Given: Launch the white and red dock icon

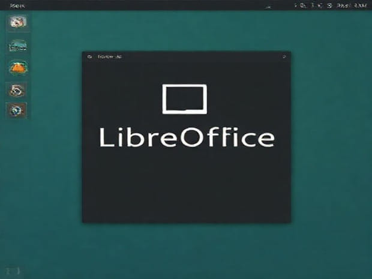Looking at the screenshot, I should pyautogui.click(x=18, y=22).
